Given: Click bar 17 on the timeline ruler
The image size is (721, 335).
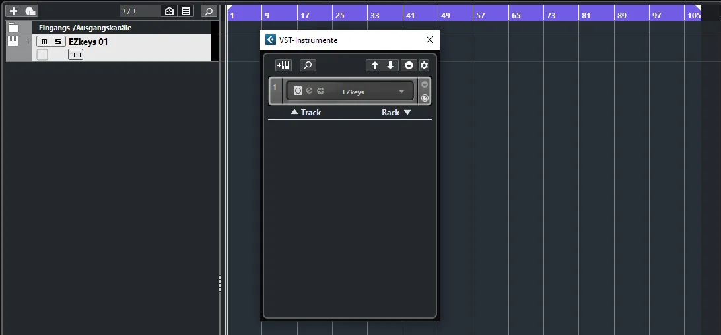Looking at the screenshot, I should (x=305, y=15).
